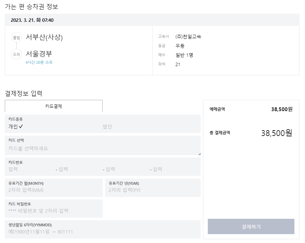305x243 pixels.
Task: Click arrival terminal 서울경부
Action: coord(39,54)
